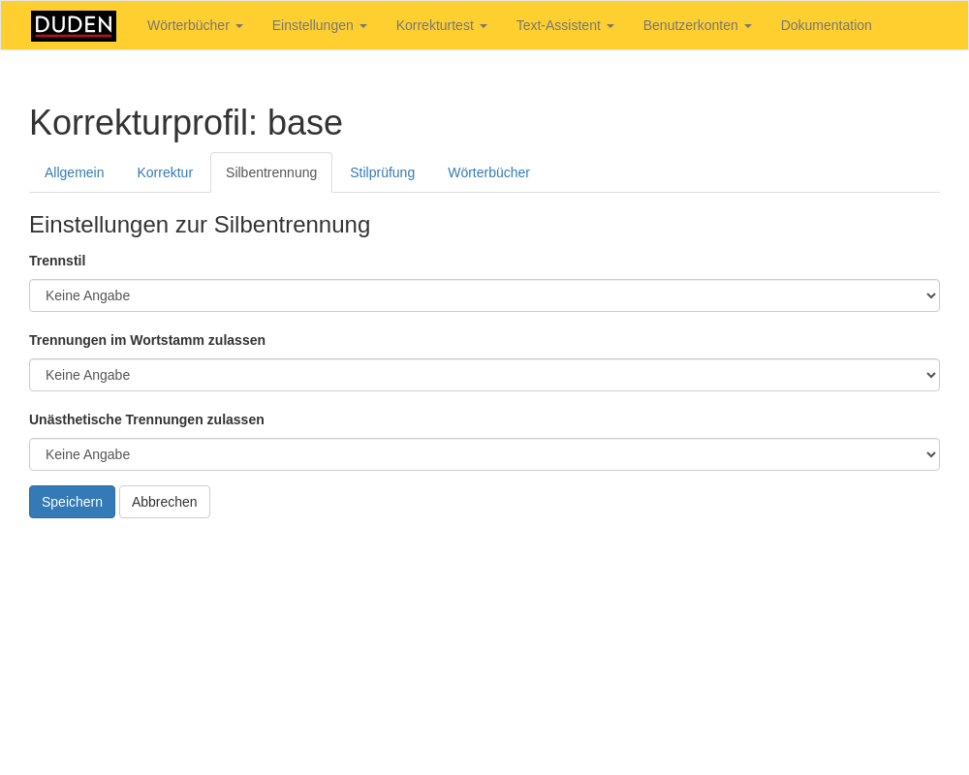969x775 pixels.
Task: Click the Trennstil field label
Action: [57, 261]
